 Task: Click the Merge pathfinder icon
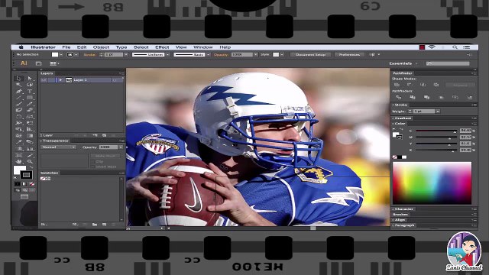426,98
